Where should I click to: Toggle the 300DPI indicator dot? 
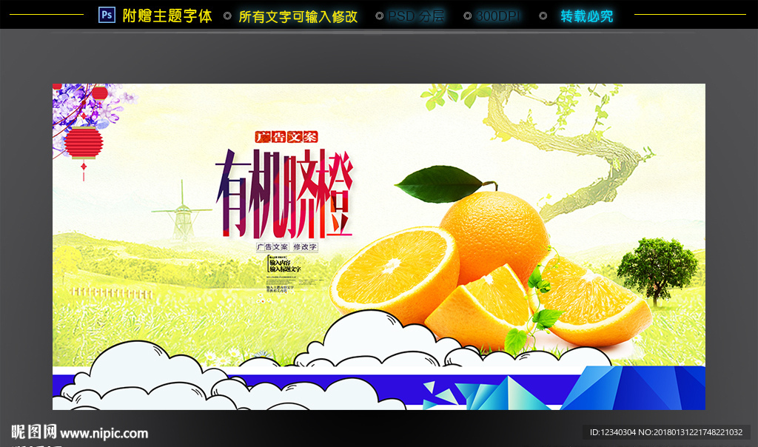tap(466, 13)
